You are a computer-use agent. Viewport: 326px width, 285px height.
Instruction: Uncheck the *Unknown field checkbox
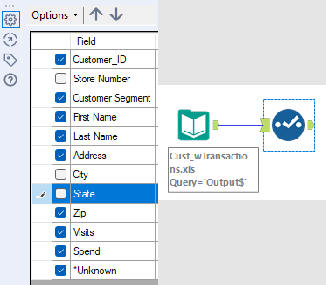point(61,271)
